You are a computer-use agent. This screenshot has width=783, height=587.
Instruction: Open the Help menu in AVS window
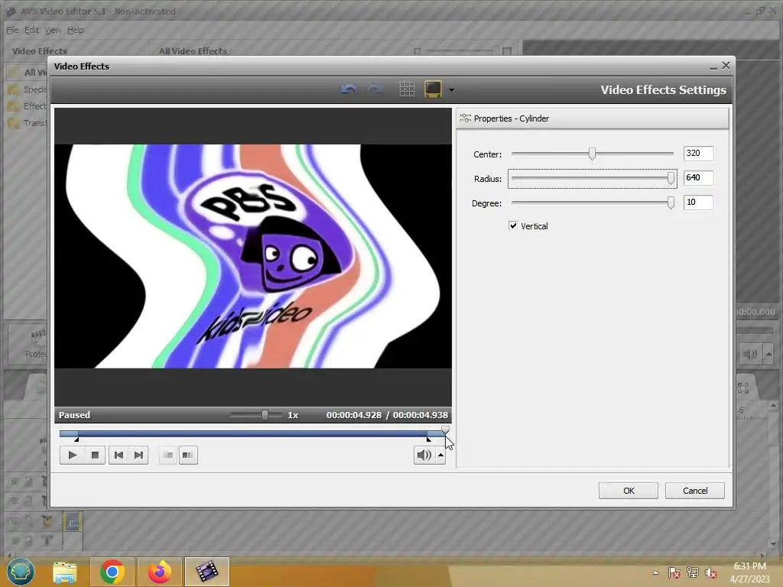[x=76, y=30]
